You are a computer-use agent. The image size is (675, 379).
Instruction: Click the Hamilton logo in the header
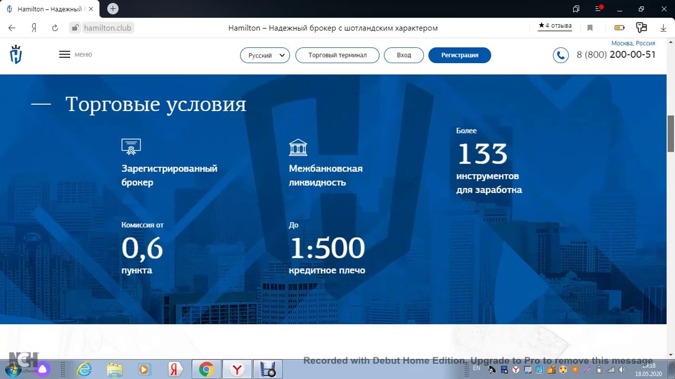pyautogui.click(x=16, y=54)
